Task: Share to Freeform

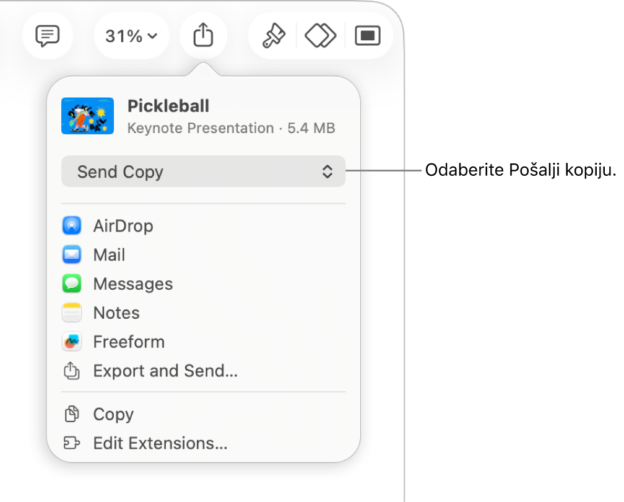Action: (203, 342)
